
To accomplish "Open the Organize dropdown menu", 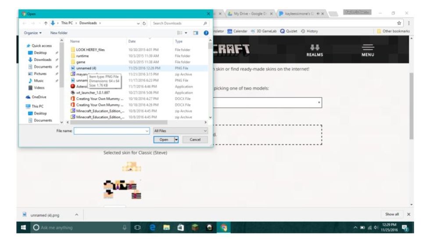I will click(32, 33).
